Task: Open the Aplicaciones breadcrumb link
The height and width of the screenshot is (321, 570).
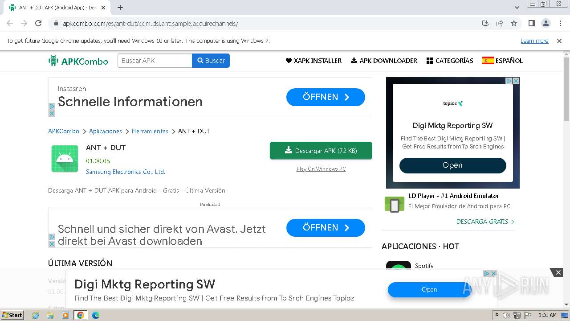Action: (x=106, y=131)
